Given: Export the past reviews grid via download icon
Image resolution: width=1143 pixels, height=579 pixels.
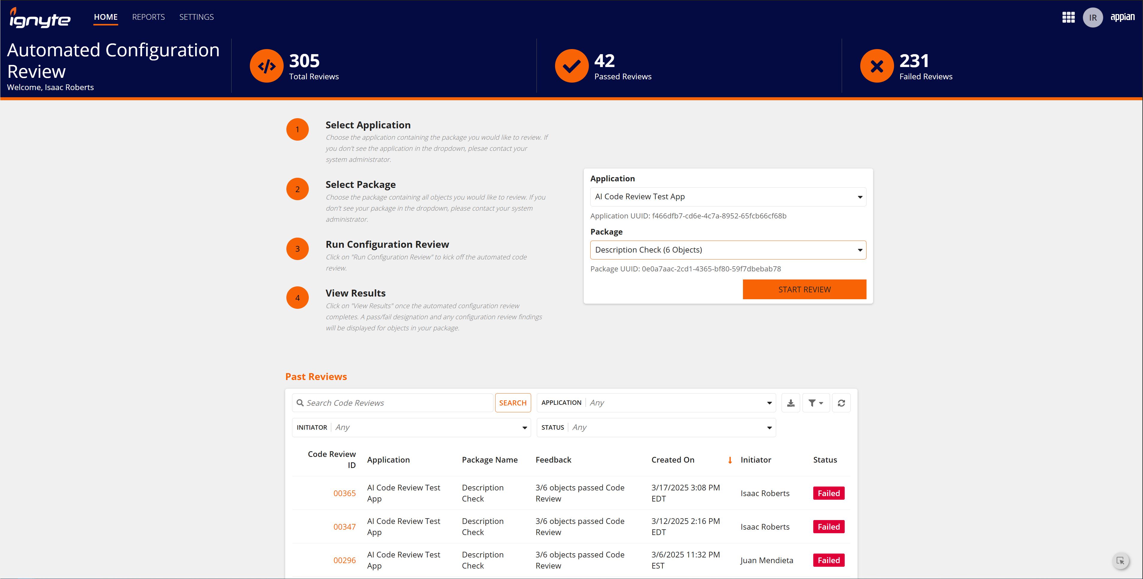Looking at the screenshot, I should pyautogui.click(x=790, y=403).
